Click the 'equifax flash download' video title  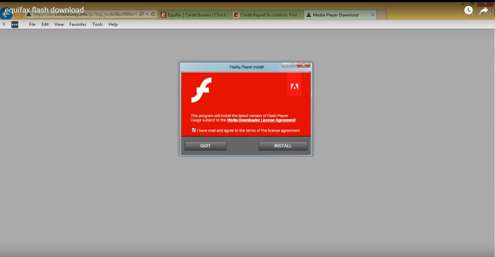[x=44, y=10]
